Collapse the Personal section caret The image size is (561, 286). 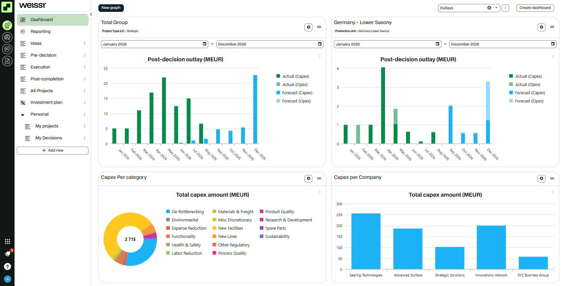click(23, 115)
